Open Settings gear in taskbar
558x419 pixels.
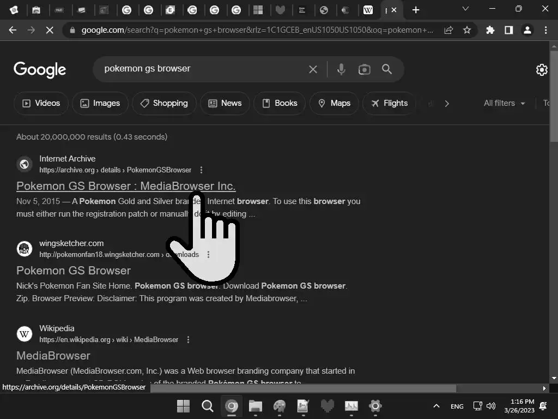375,406
